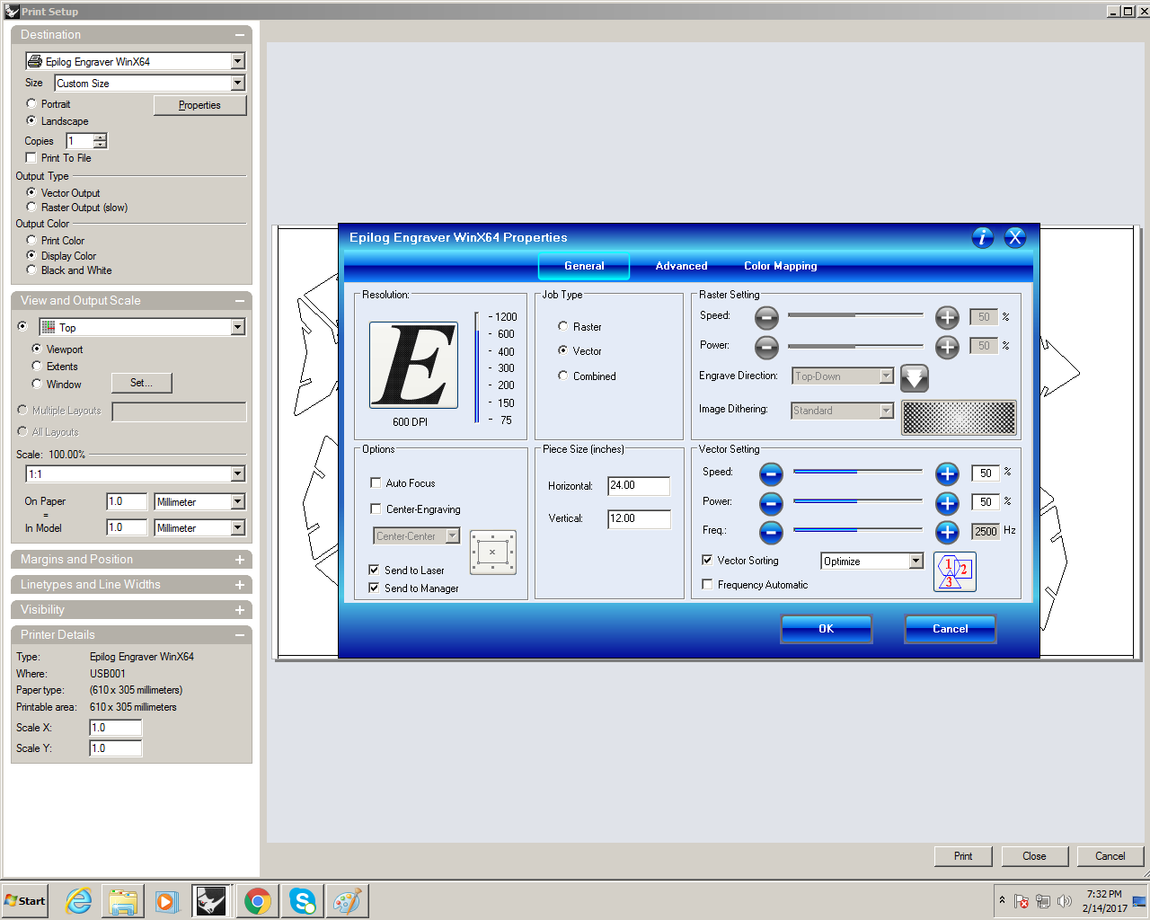Image resolution: width=1150 pixels, height=920 pixels.
Task: Decrease vector power with minus icon
Action: tap(771, 503)
